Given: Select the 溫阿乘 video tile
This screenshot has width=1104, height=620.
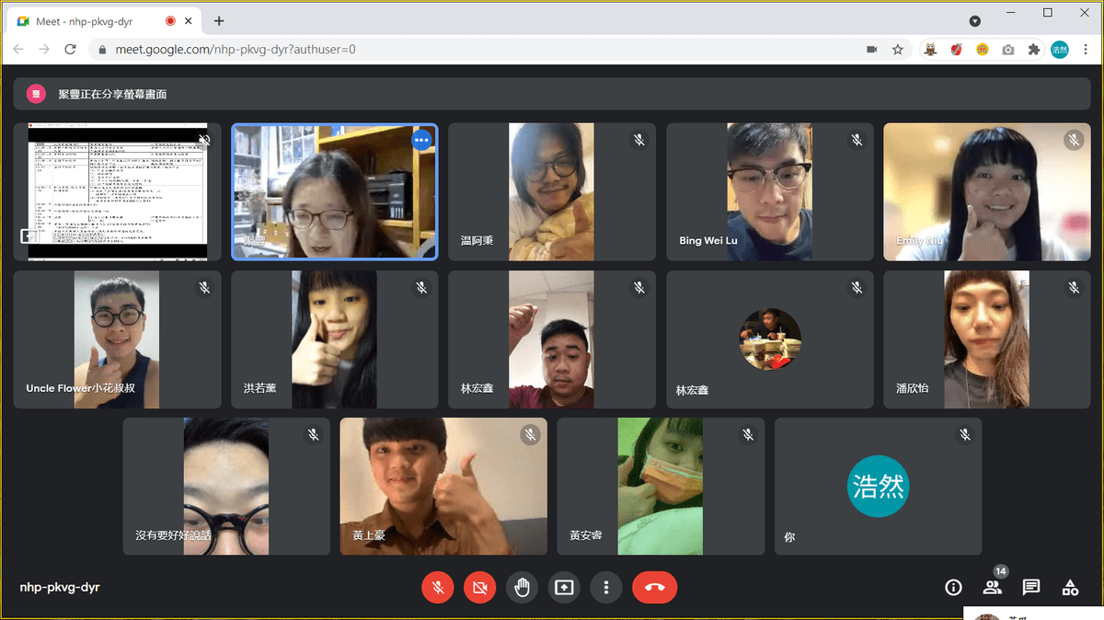Looking at the screenshot, I should pos(552,192).
